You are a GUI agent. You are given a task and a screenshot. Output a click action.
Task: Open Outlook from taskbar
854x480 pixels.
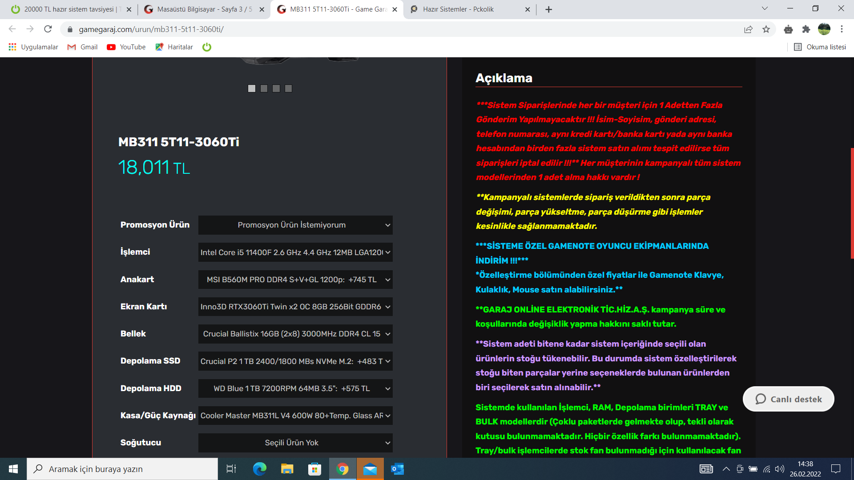[397, 469]
